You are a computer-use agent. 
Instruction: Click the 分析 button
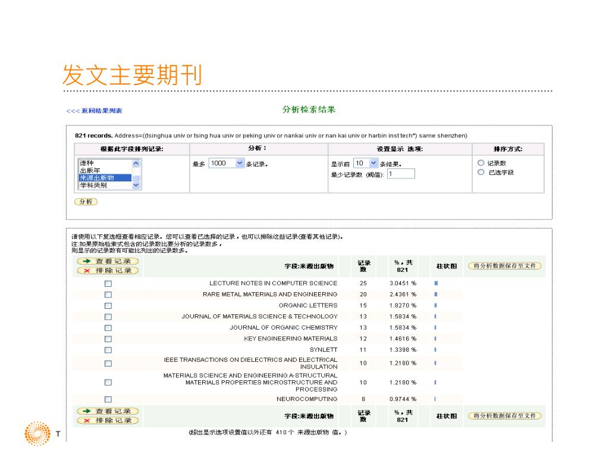coord(86,202)
